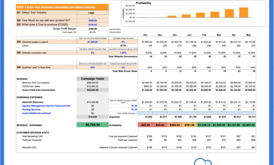Viewport: 274px width, 165px height.
Task: Click the October Profit per Customer value -$8
Action: 150,140
